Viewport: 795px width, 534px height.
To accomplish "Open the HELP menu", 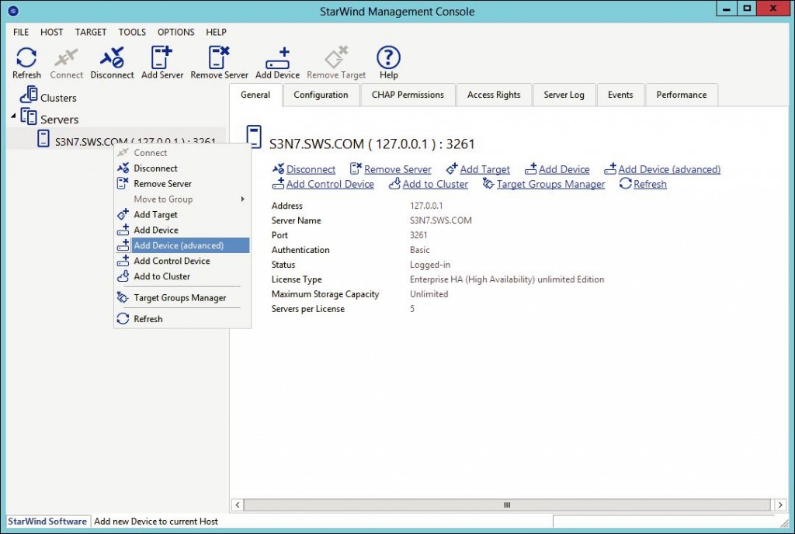I will click(216, 32).
